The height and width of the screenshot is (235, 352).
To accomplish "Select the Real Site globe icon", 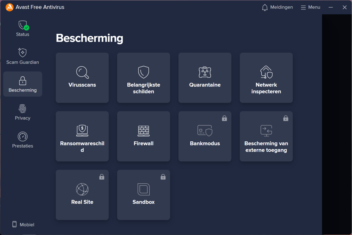I will (x=82, y=189).
